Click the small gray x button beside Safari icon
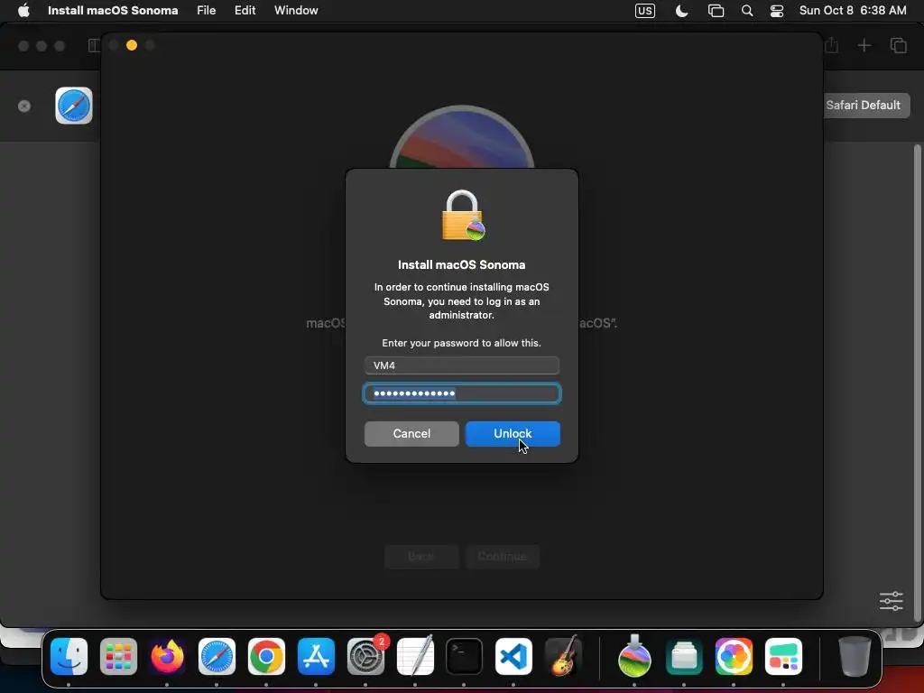Screen dimensions: 924x693 click(24, 106)
